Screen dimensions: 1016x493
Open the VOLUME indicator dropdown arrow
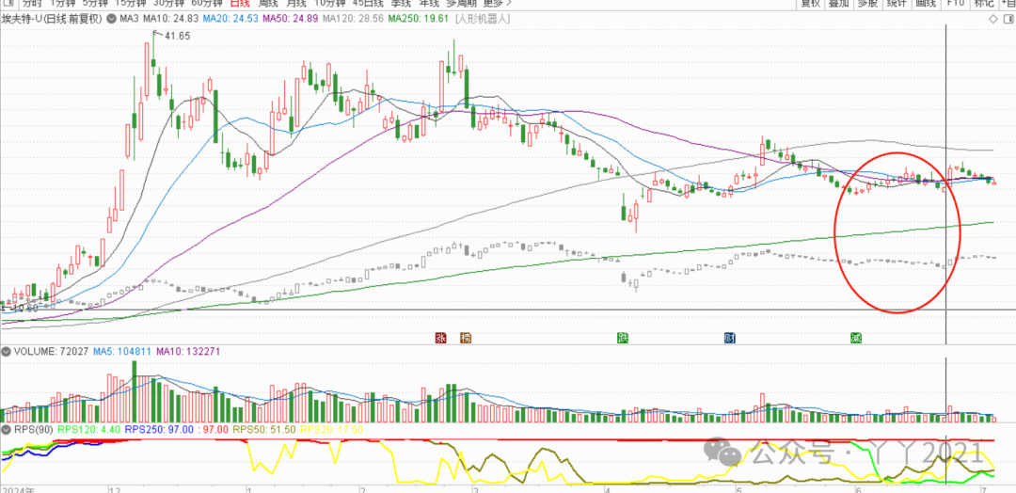click(6, 351)
